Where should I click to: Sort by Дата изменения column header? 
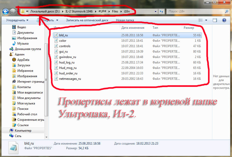coord(133,28)
